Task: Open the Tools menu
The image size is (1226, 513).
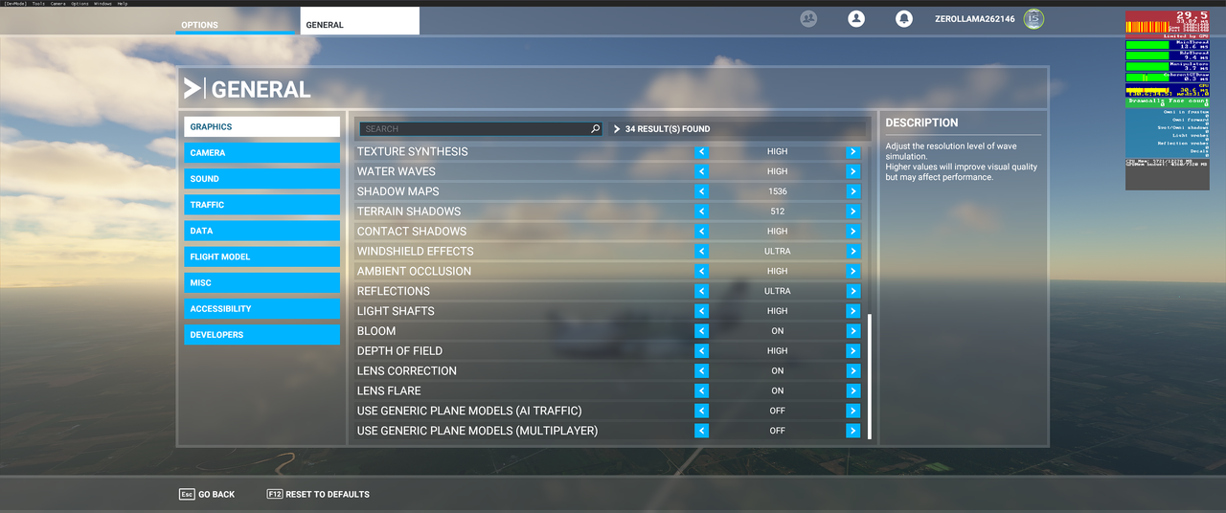Action: (x=38, y=4)
